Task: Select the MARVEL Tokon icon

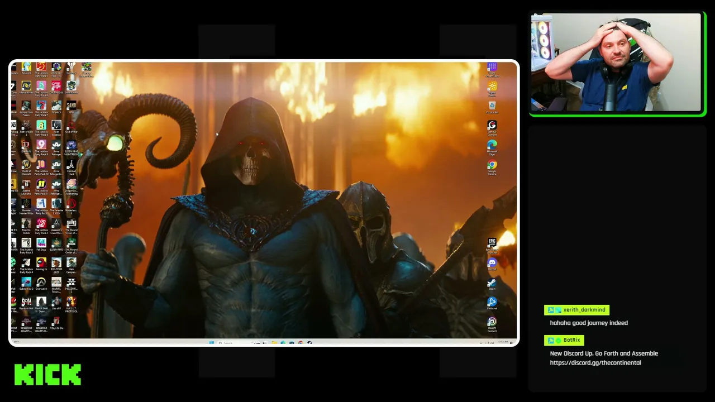Action: [x=56, y=286]
